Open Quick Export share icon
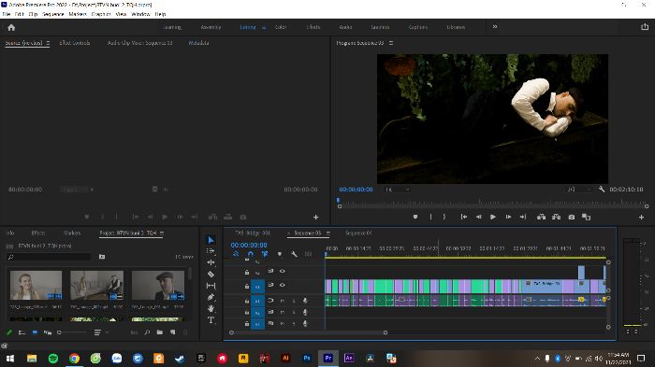Screen dimensions: 655x367 [645, 27]
